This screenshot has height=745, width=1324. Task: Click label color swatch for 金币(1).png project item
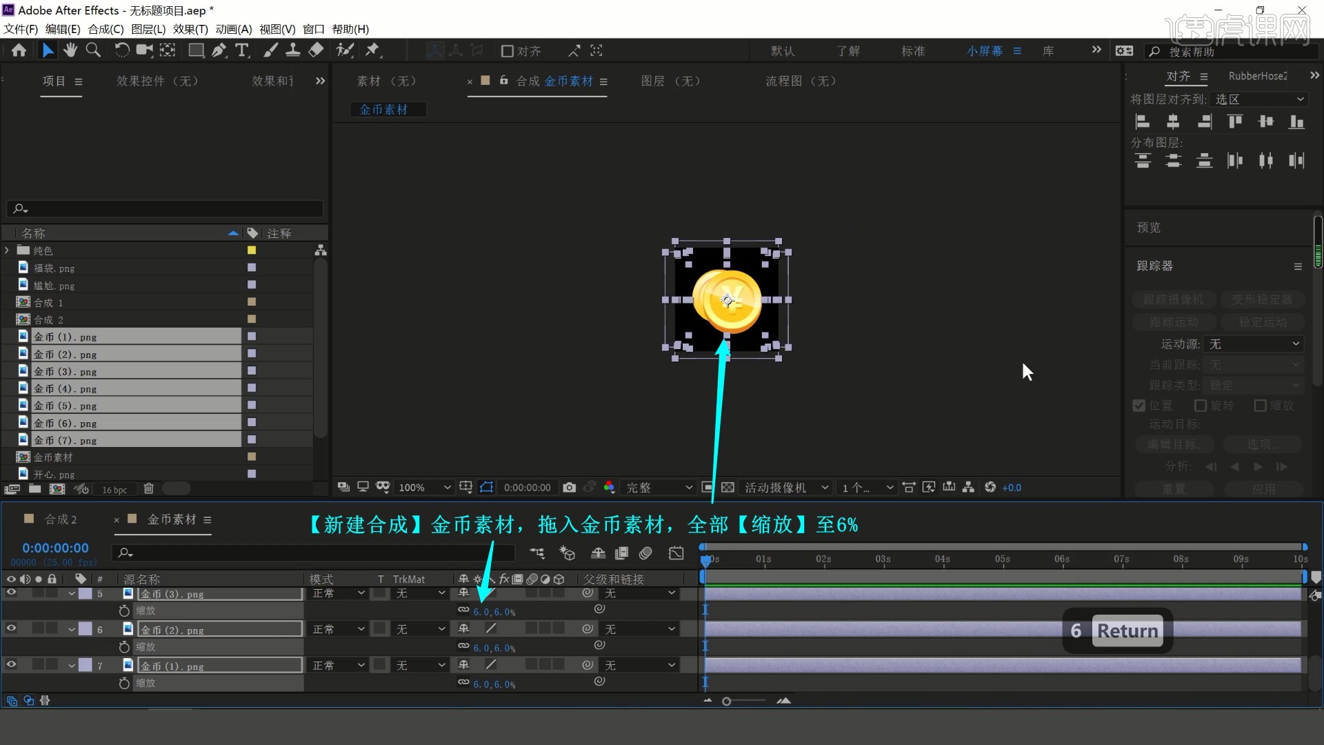(x=252, y=337)
